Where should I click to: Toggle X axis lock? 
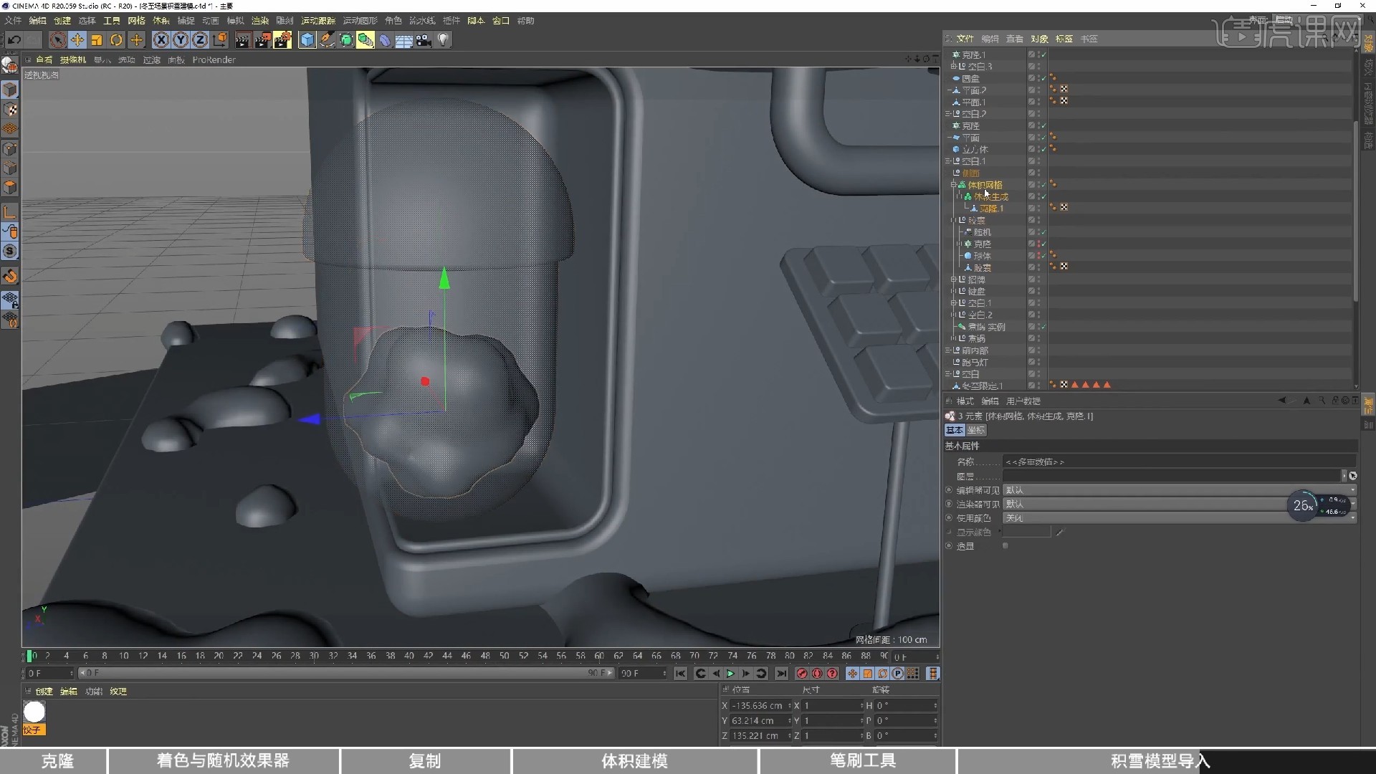tap(161, 40)
